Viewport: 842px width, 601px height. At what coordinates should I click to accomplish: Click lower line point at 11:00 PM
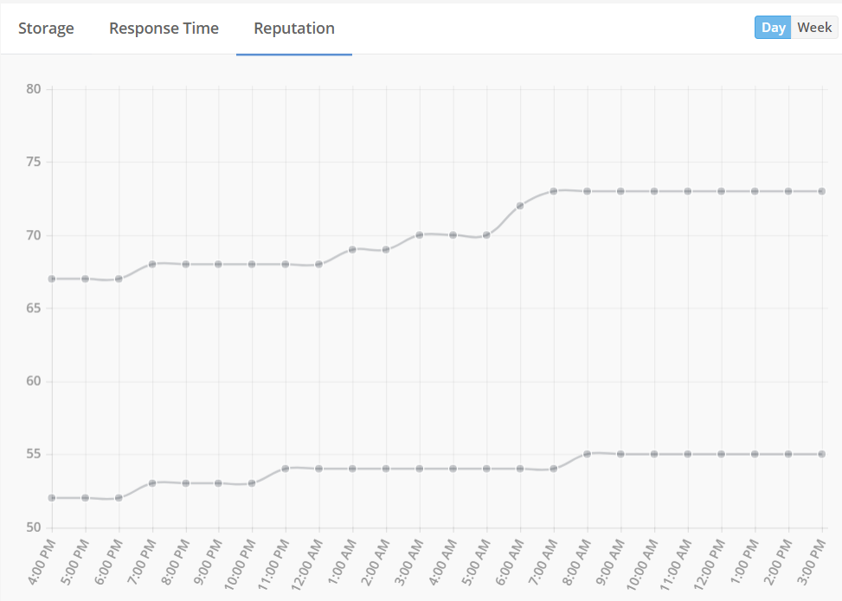click(286, 469)
